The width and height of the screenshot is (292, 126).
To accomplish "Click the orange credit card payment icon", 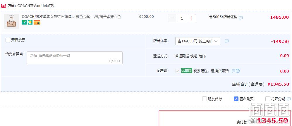I will pos(37,22).
